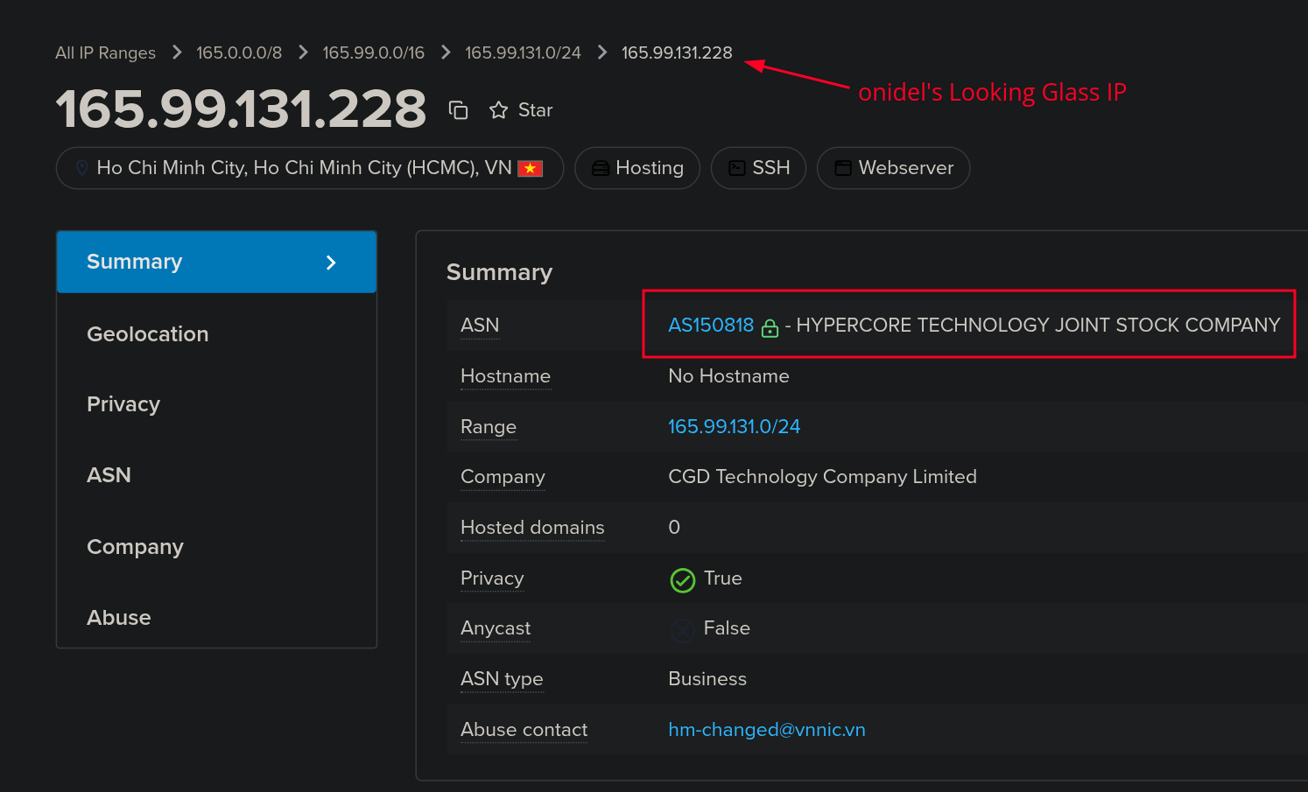Select the SSH tag
The image size is (1308, 792).
coord(758,168)
